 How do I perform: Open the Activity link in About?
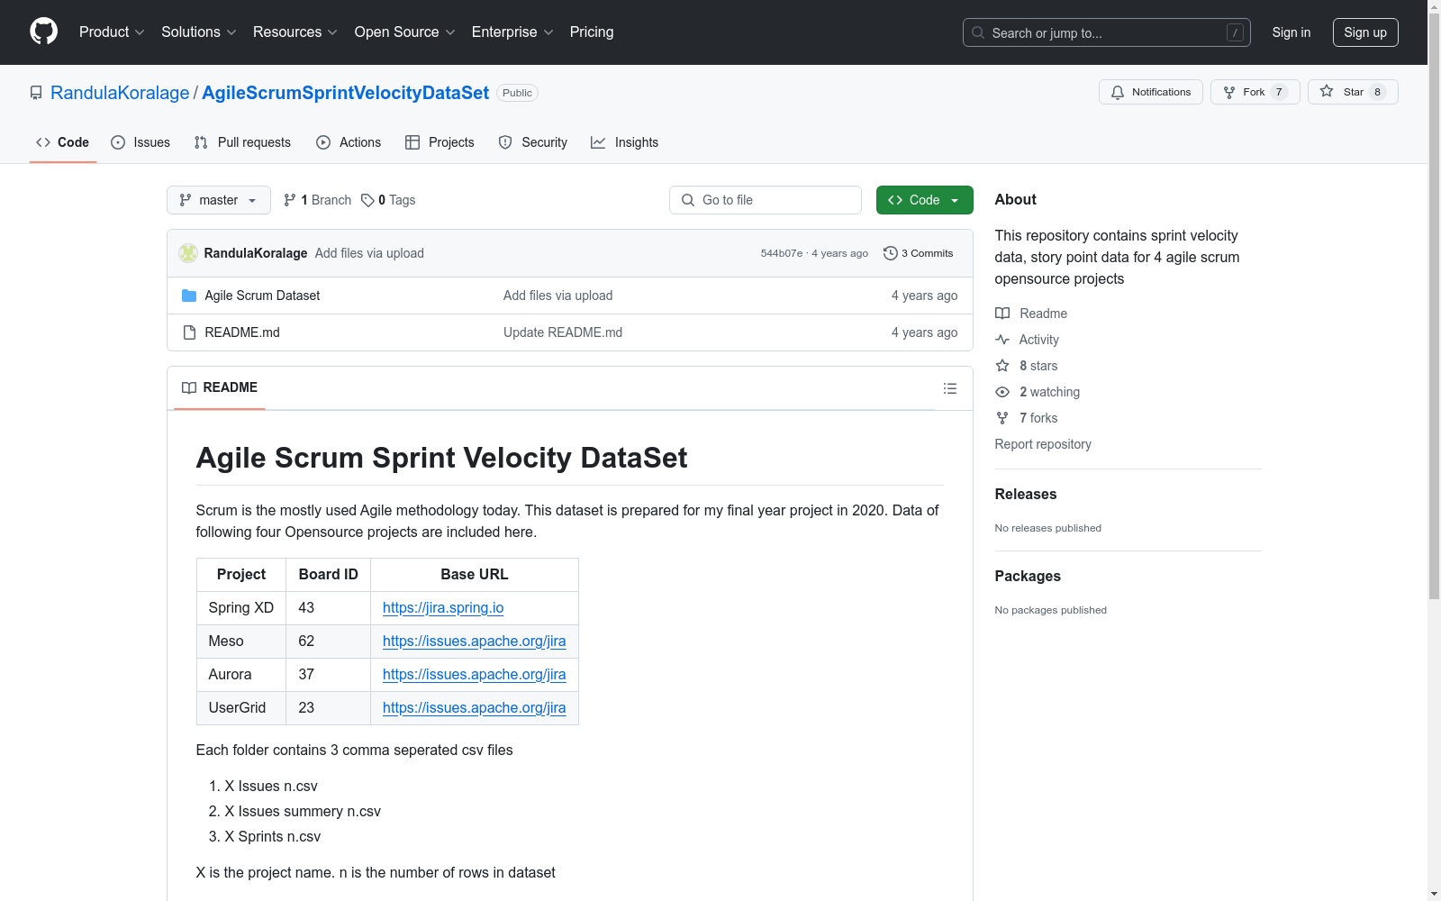pos(1028,340)
